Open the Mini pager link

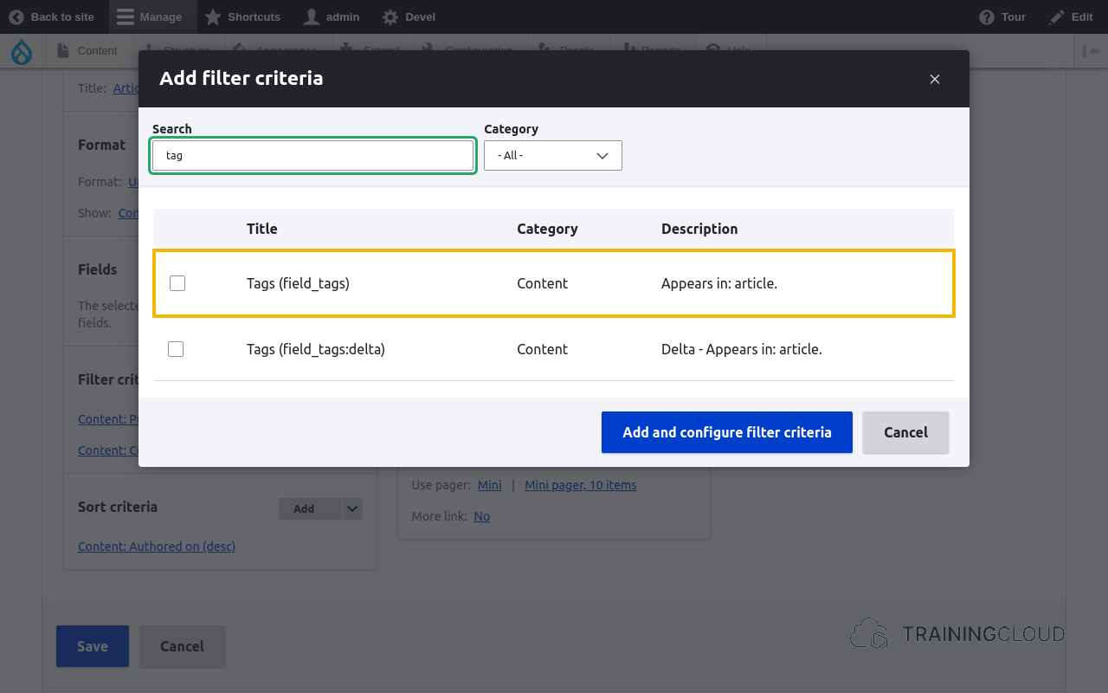[490, 485]
